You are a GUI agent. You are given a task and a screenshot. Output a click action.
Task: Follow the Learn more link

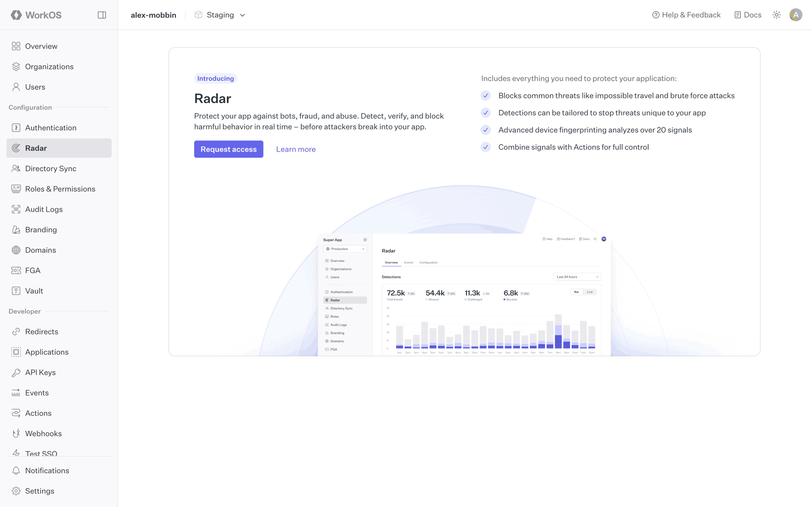[x=296, y=149]
